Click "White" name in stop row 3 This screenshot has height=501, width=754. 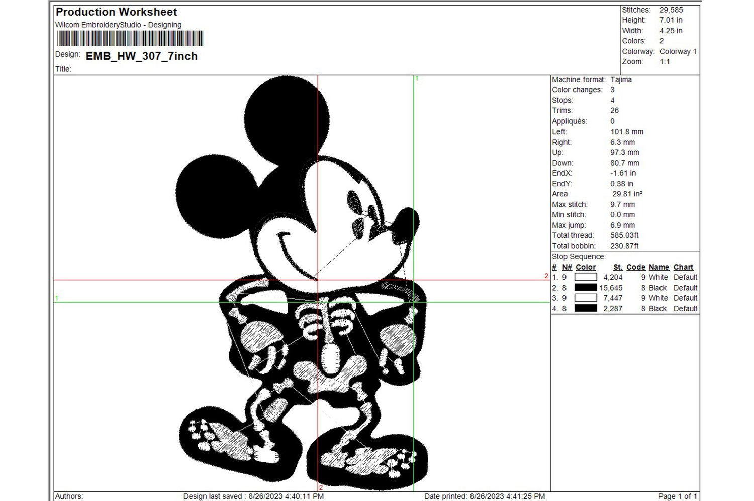(x=658, y=298)
